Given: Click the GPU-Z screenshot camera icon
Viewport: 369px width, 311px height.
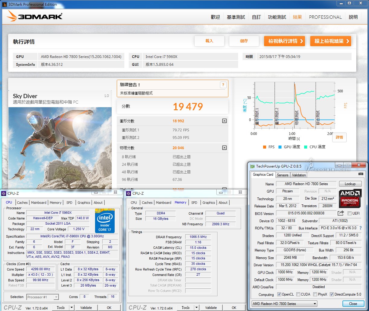Looking at the screenshot, I should 360,174.
